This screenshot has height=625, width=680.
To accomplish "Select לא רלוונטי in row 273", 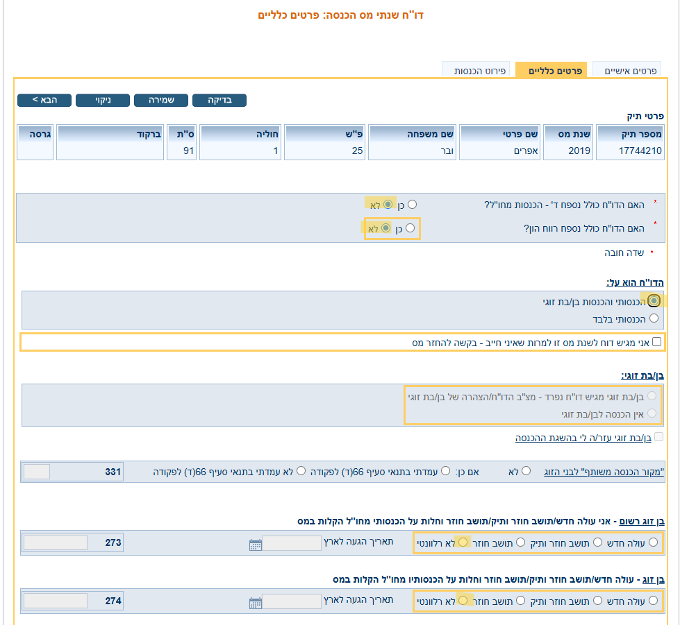I will (463, 542).
